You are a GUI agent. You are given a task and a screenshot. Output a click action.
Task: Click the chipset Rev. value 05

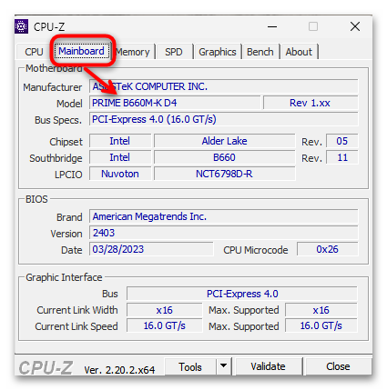[x=342, y=141]
